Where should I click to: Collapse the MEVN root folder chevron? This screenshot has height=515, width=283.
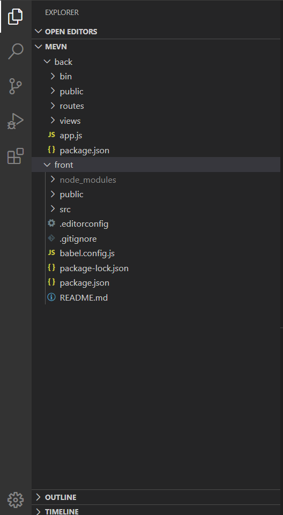39,47
